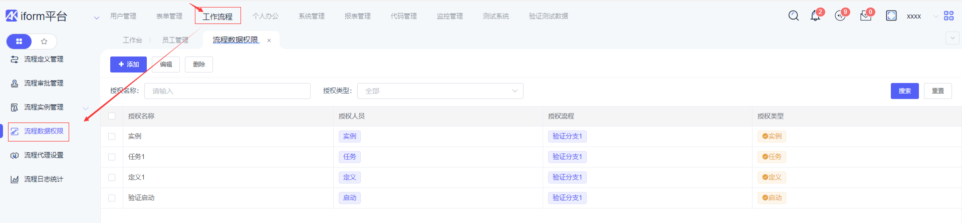Switch to the 员工管理 tab

point(175,40)
